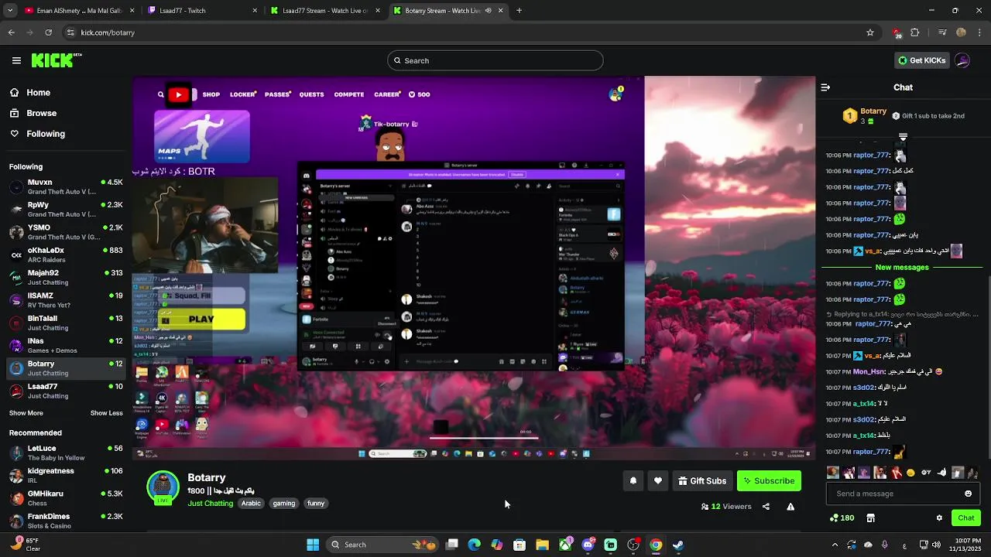Open LetLuce recommended channel
991x557 pixels.
click(x=66, y=453)
